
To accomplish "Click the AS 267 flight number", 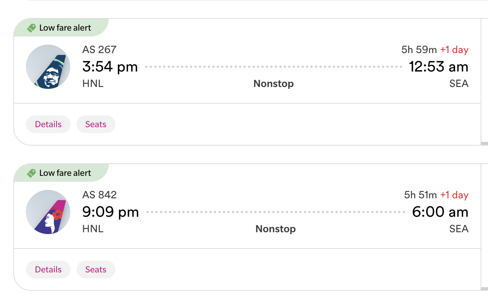I will (x=99, y=49).
